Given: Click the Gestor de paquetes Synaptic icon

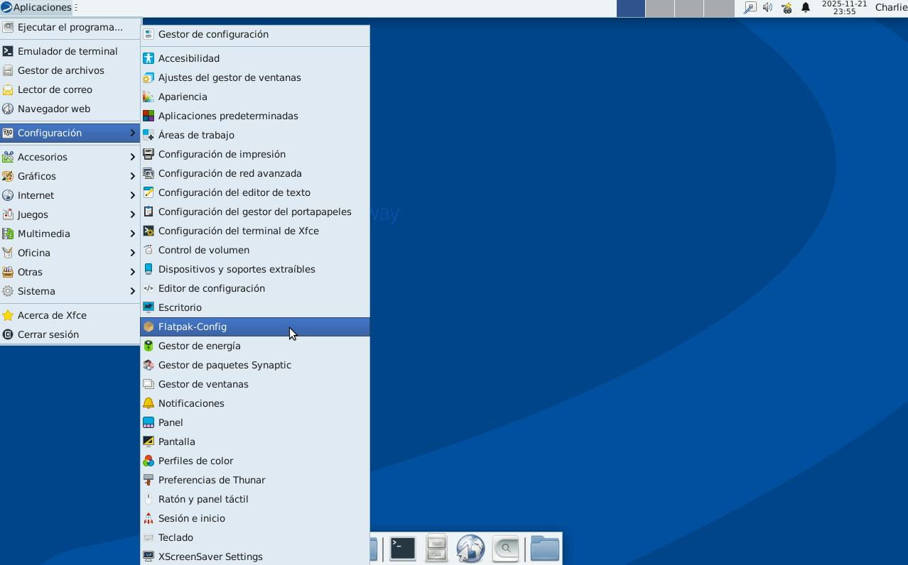Looking at the screenshot, I should [148, 365].
